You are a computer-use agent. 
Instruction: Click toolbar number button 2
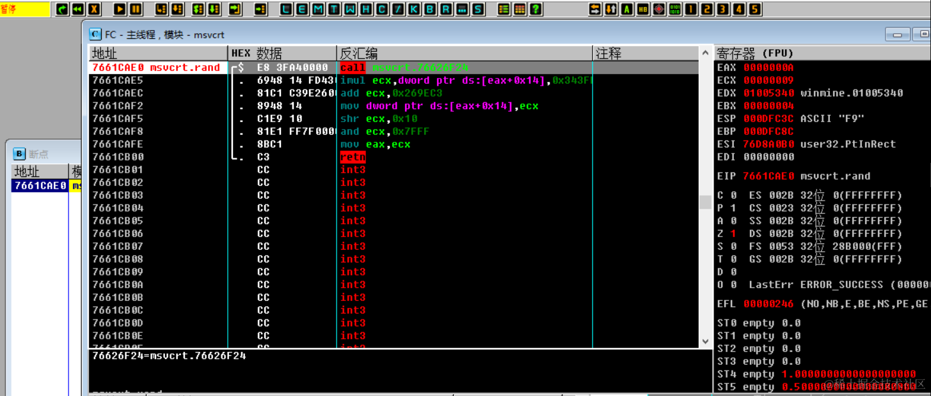pos(707,9)
